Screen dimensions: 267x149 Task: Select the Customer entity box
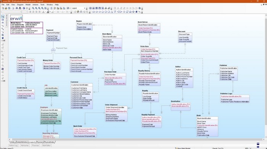[82, 96]
